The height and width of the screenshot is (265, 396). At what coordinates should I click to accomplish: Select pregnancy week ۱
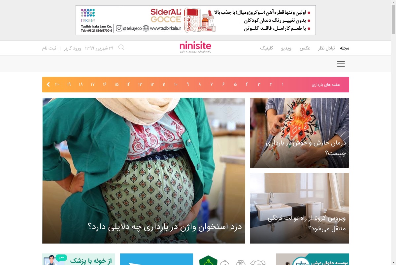pyautogui.click(x=283, y=84)
